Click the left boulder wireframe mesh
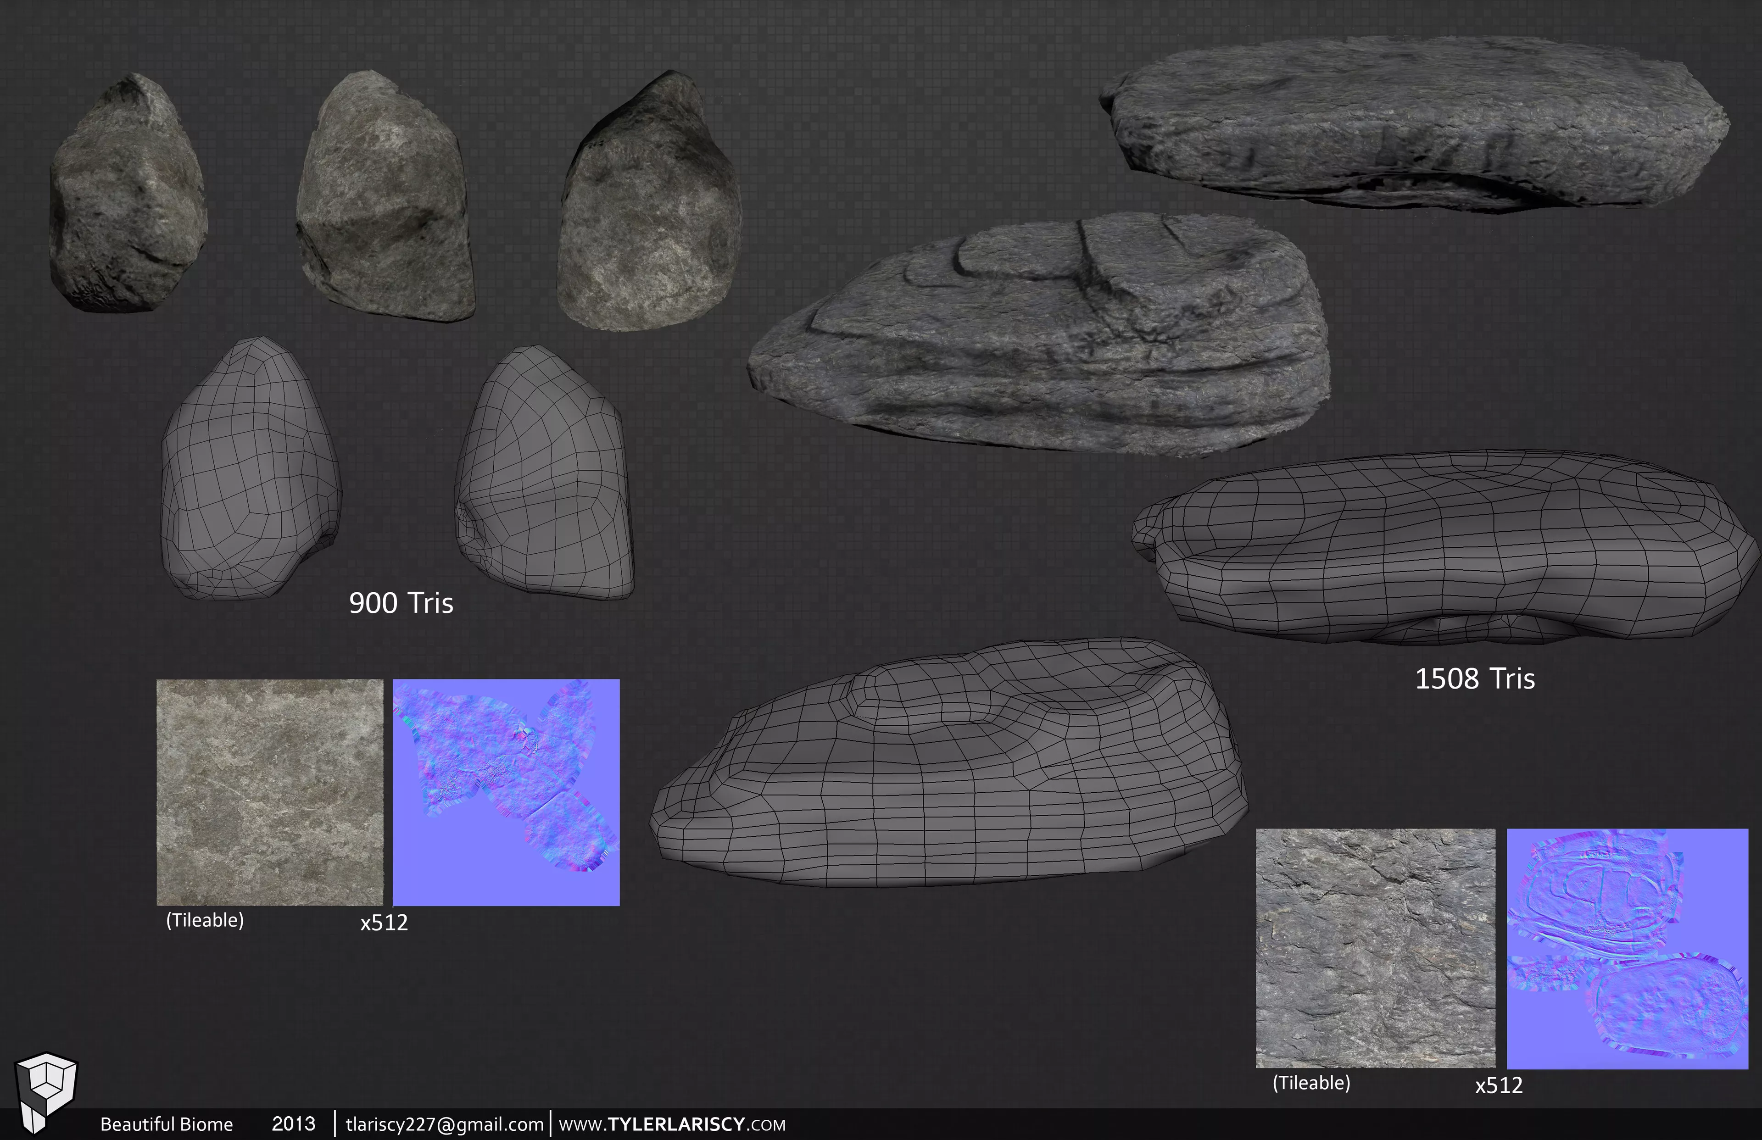 pos(250,470)
